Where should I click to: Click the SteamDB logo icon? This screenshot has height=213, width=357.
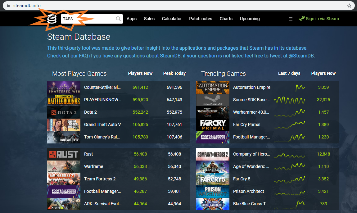point(52,19)
